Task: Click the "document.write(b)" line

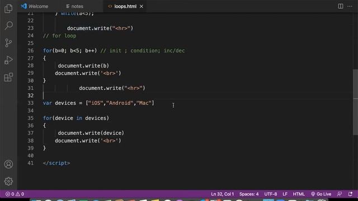Action: tap(83, 66)
